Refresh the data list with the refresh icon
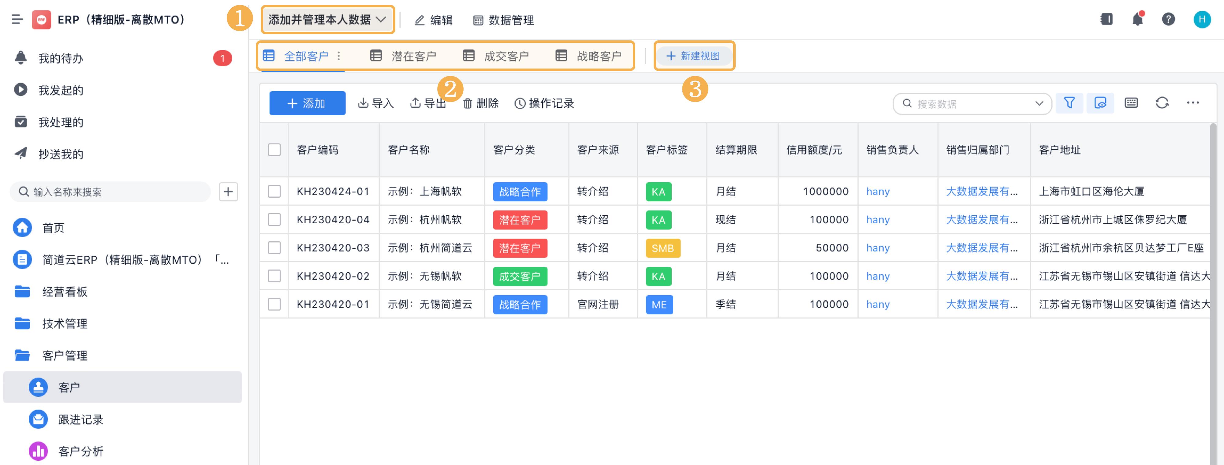The height and width of the screenshot is (465, 1224). (1162, 102)
